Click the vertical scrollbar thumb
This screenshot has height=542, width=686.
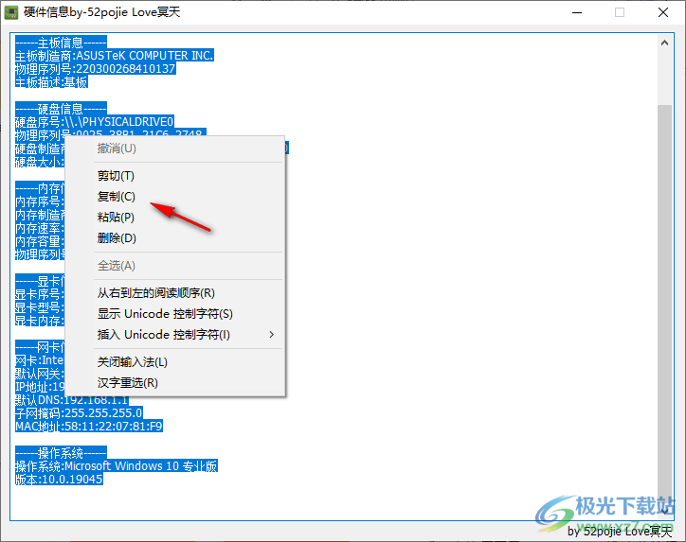(x=665, y=284)
